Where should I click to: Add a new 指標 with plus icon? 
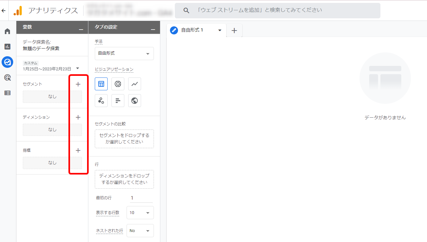(78, 150)
